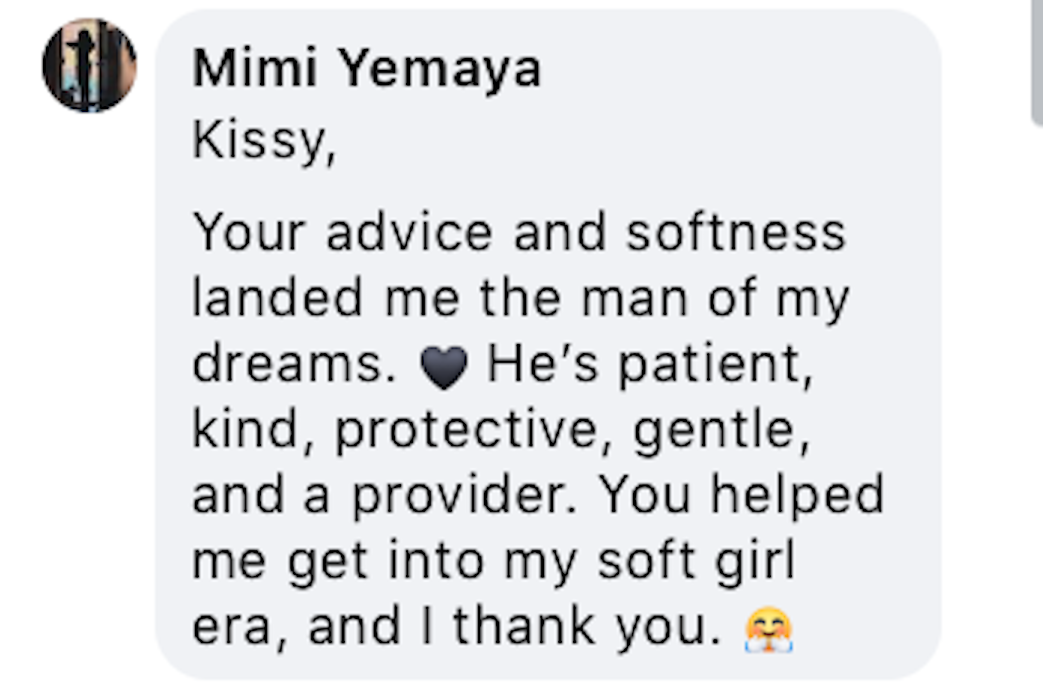This screenshot has height=692, width=1043.
Task: Click the hugging face emoji
Action: (x=768, y=629)
